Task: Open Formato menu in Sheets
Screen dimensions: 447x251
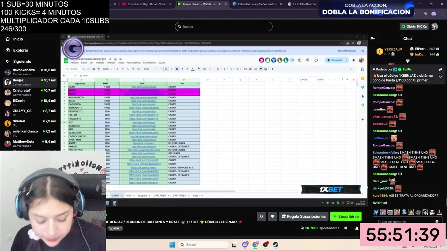Action: (x=111, y=63)
